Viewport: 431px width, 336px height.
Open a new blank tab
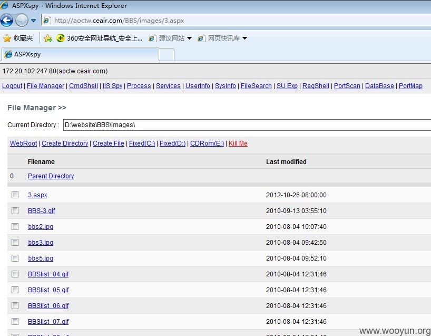[x=166, y=54]
